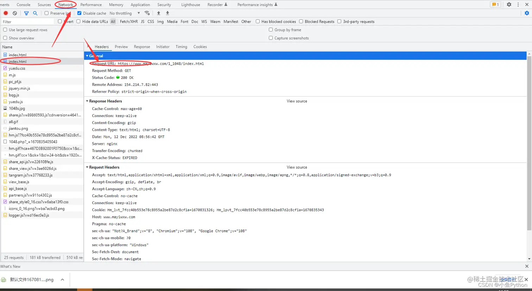The height and width of the screenshot is (291, 532).
Task: Open the downloaded png file in download bar
Action: 32,280
